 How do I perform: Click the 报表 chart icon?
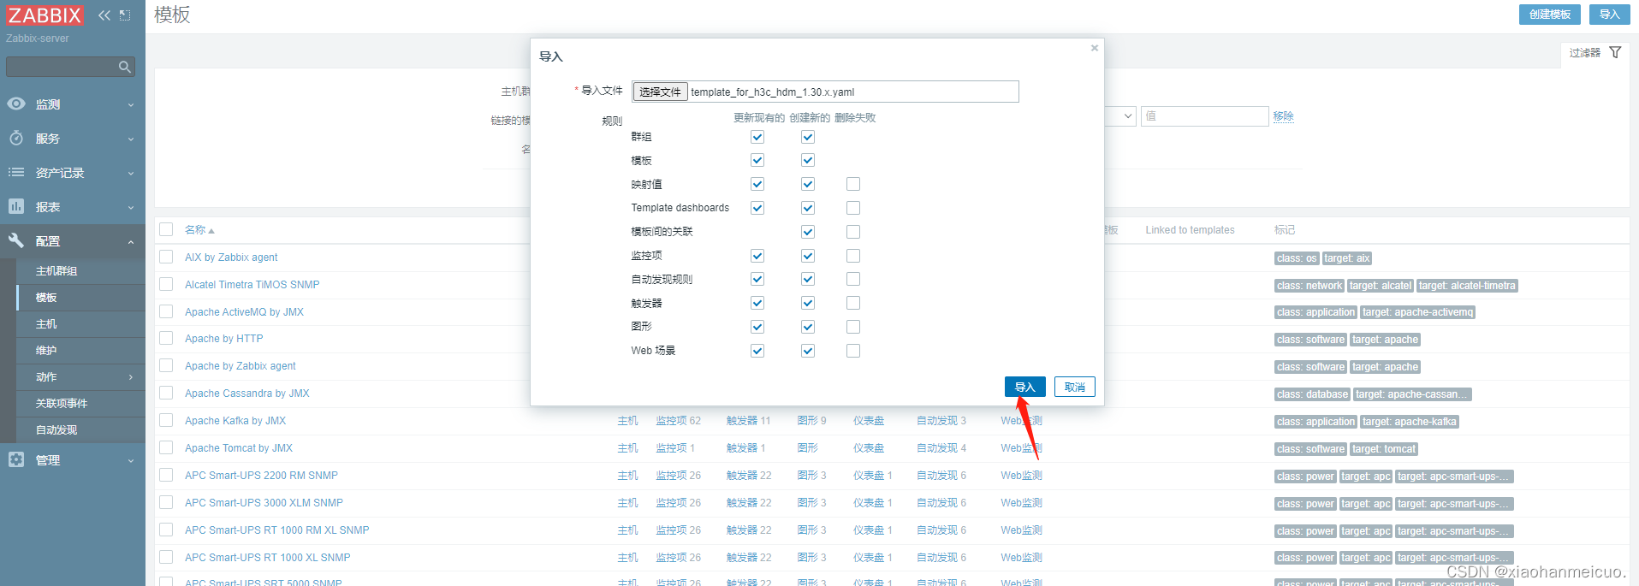tap(16, 206)
